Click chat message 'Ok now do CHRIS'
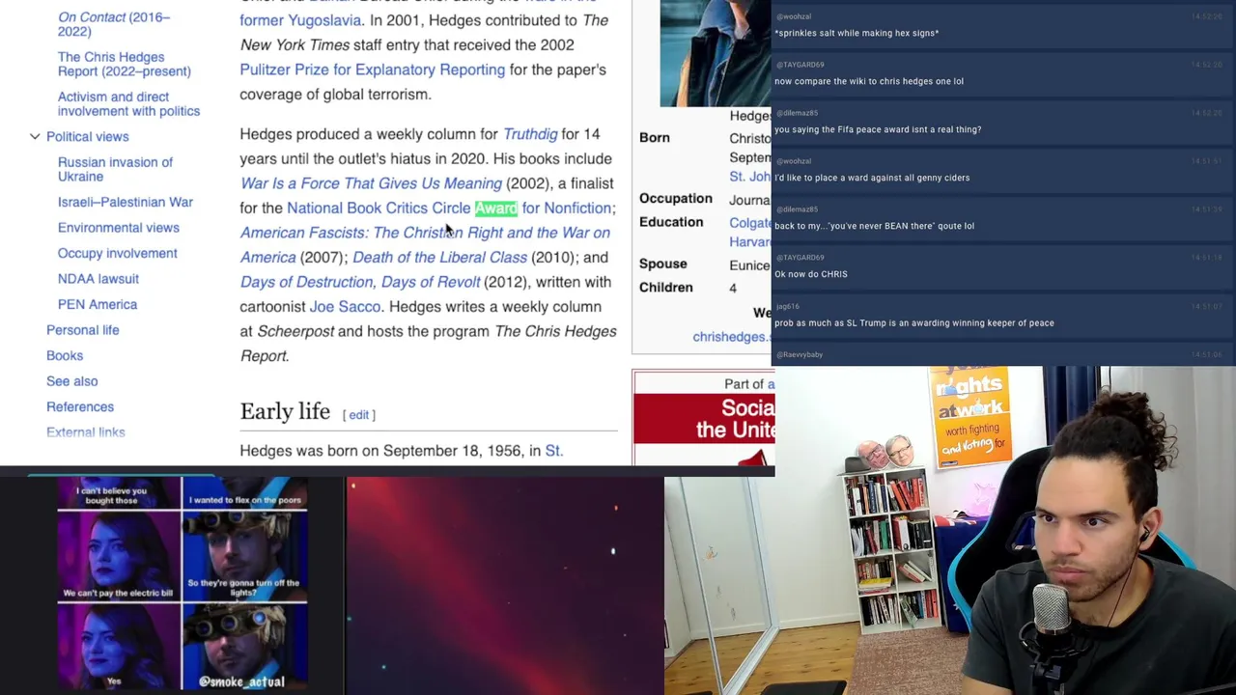Image resolution: width=1236 pixels, height=695 pixels. 811,274
